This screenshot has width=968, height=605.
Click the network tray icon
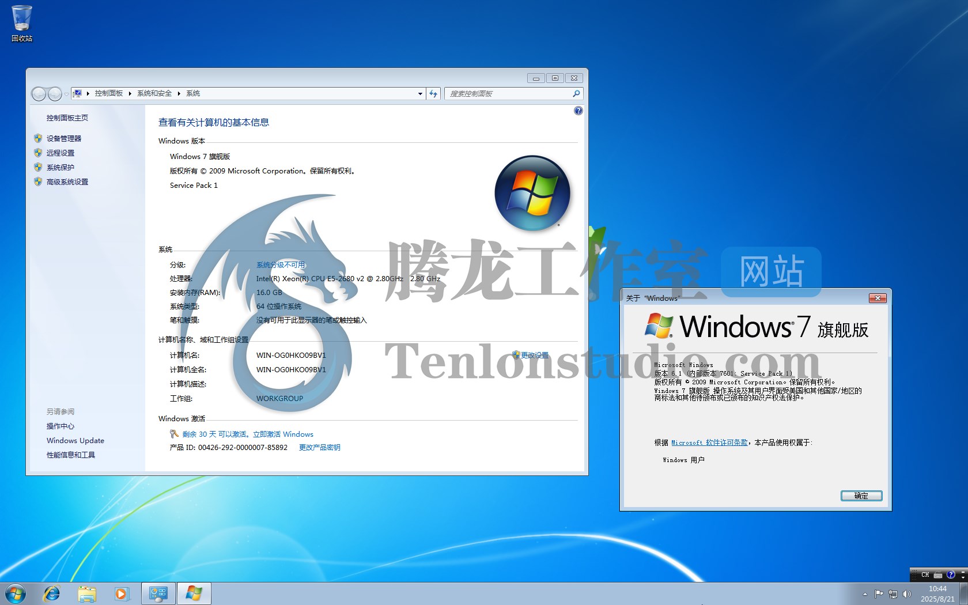point(893,594)
